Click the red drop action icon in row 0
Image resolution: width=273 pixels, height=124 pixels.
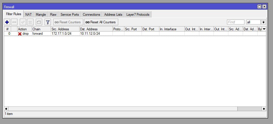tap(20, 34)
